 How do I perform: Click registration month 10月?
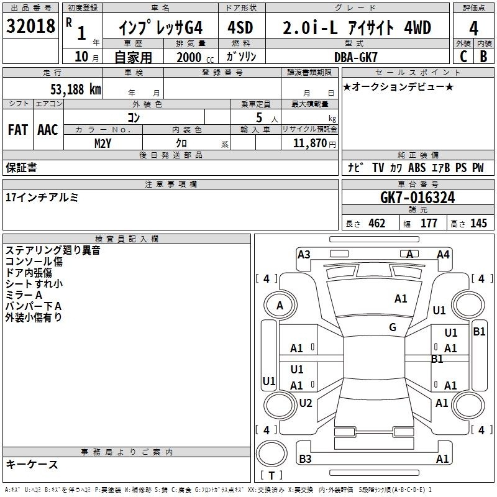[86, 57]
